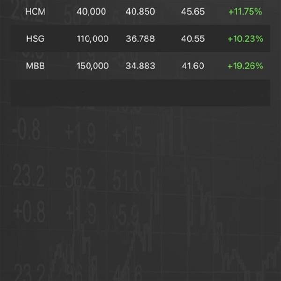Click the empty dark row below MBB
Image resolution: width=281 pixels, height=281 pixels.
[x=140, y=93]
